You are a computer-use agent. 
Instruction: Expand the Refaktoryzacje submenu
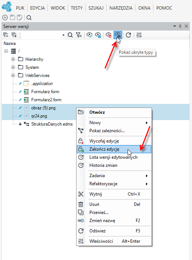(114, 184)
